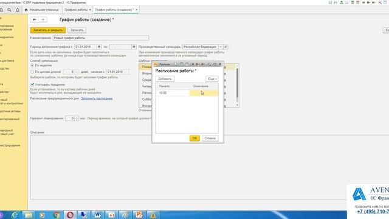The width and height of the screenshot is (389, 219).
Task: Click the M memory button in the top toolbar
Action: tap(363, 2)
